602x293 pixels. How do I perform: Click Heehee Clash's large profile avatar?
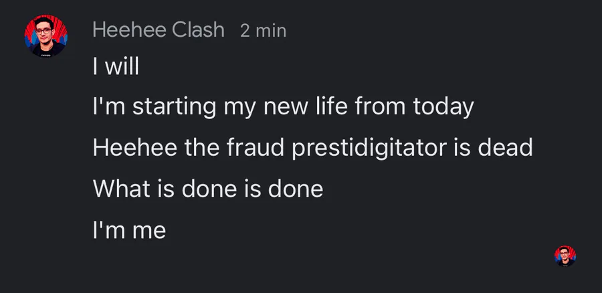46,36
